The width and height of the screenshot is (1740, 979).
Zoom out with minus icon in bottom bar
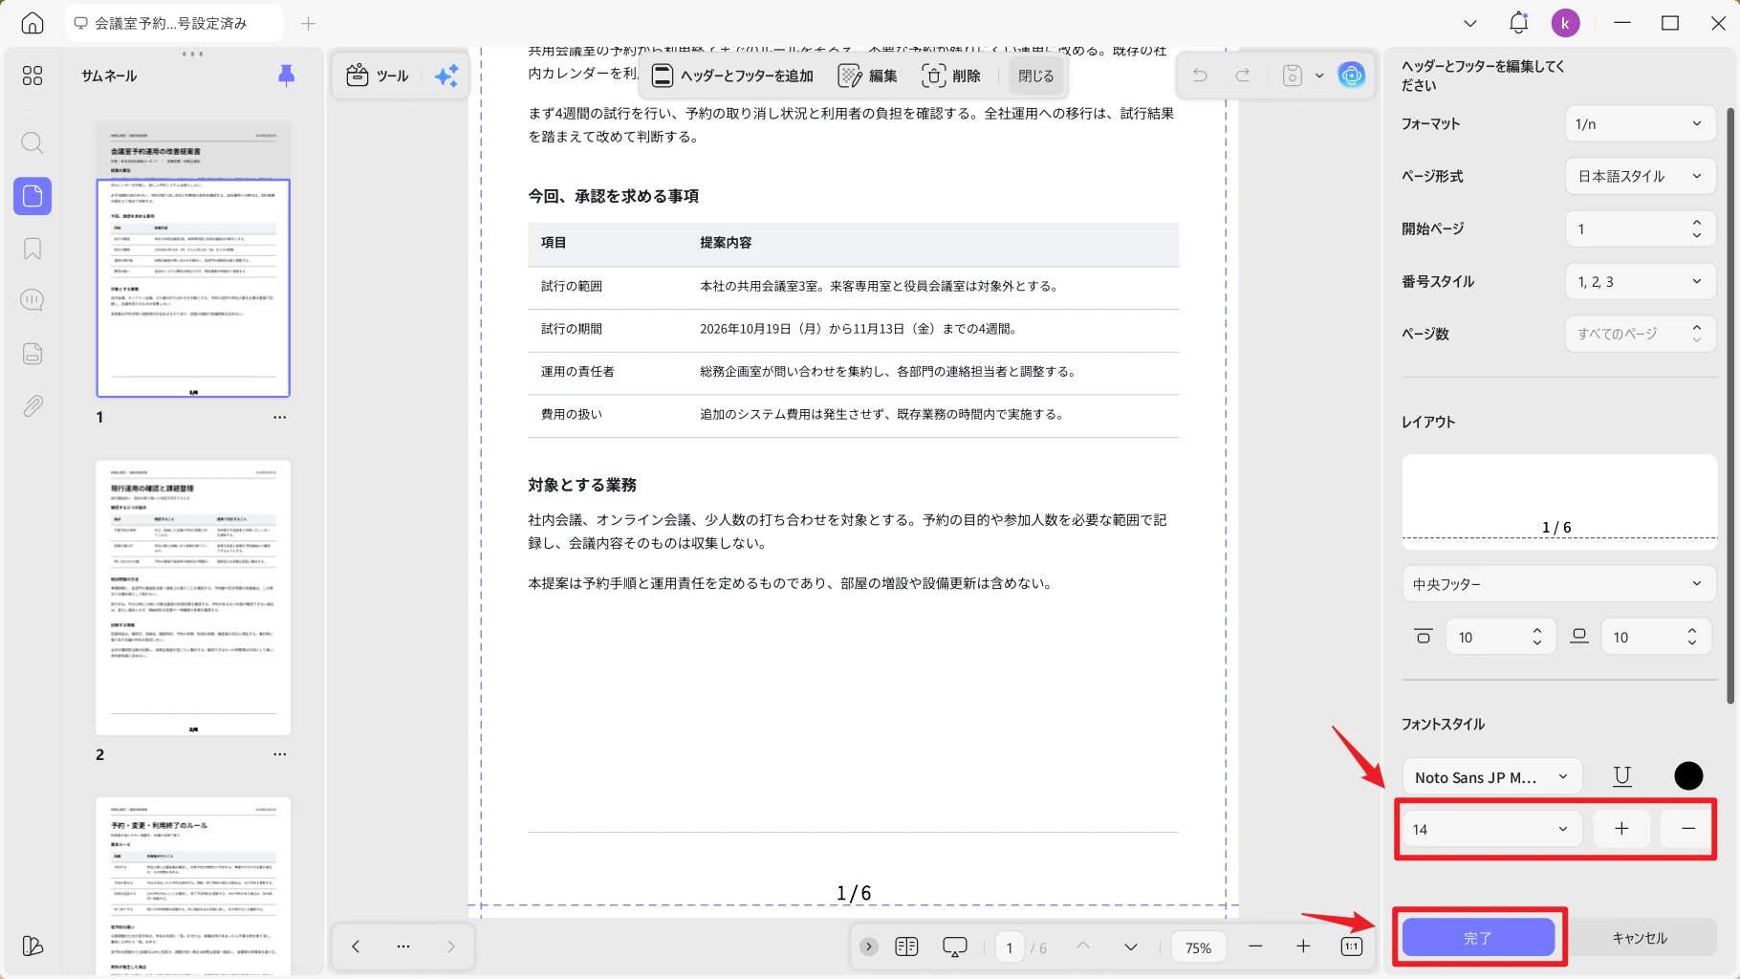(1255, 946)
